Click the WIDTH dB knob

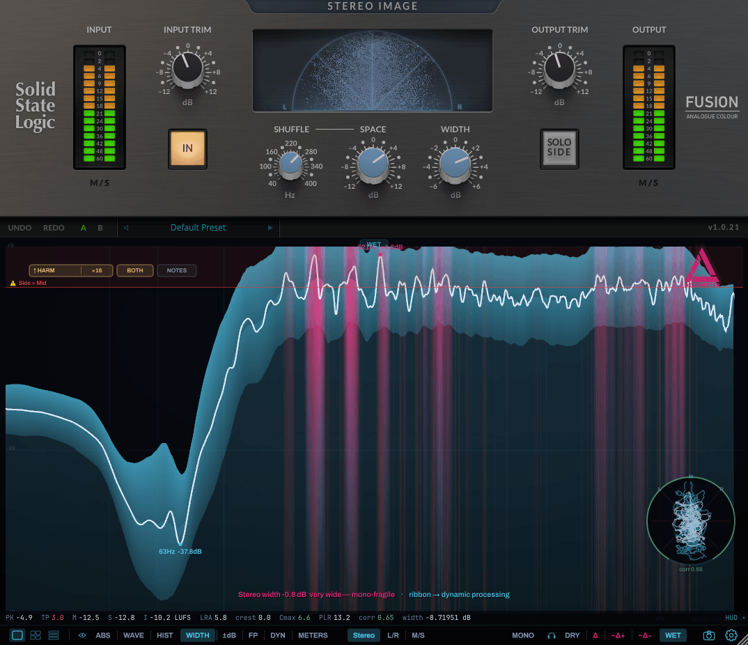pyautogui.click(x=455, y=165)
